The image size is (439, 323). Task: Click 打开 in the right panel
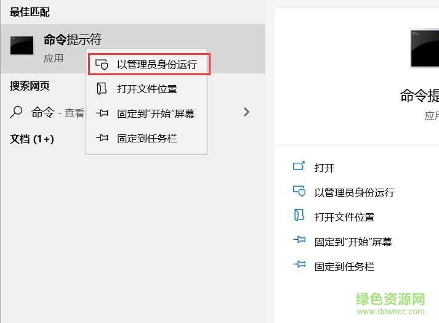tap(324, 168)
